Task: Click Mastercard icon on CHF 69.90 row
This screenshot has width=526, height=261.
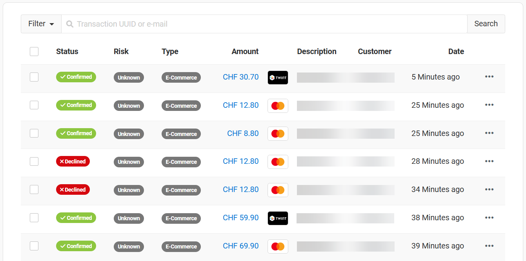Action: pos(278,246)
